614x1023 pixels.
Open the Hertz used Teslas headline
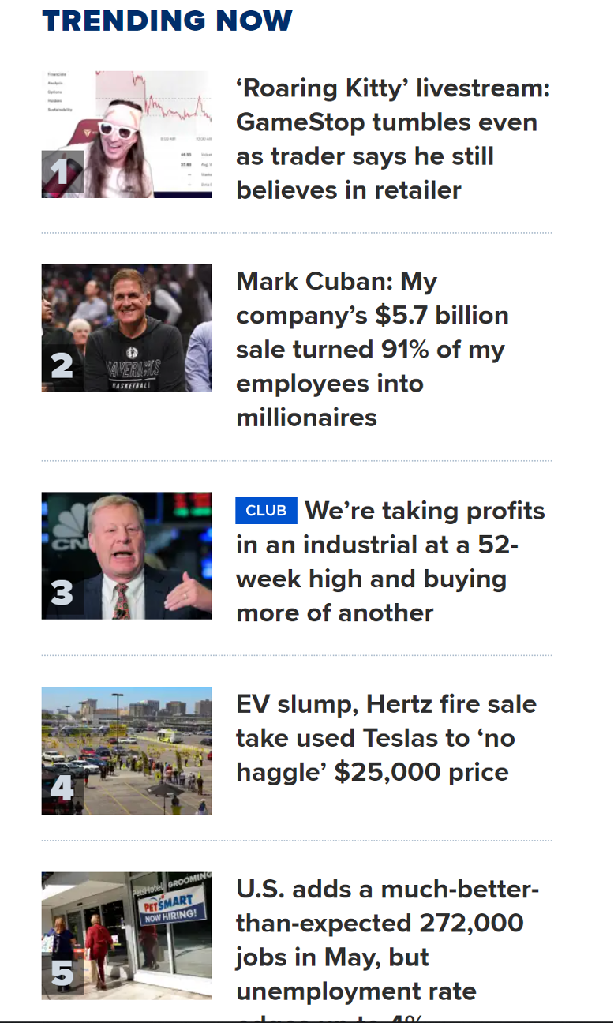tap(386, 738)
